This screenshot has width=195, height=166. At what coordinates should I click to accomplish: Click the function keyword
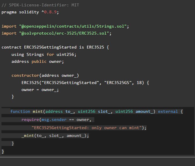click(20, 112)
